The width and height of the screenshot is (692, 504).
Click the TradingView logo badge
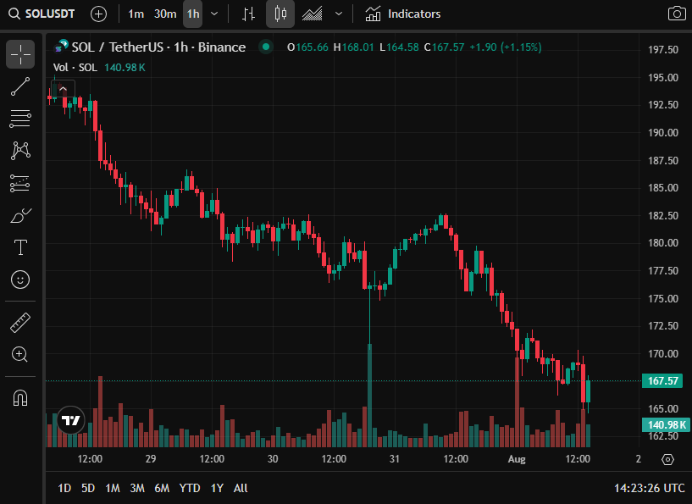click(70, 419)
